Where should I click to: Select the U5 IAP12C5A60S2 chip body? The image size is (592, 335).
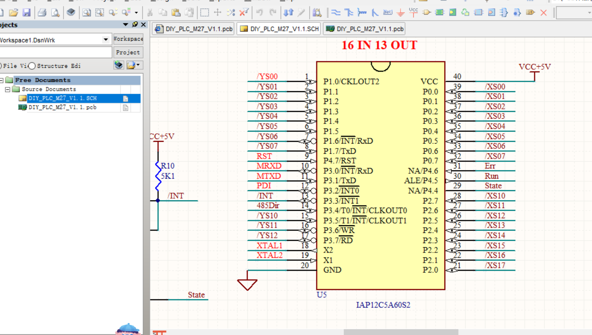[380, 176]
